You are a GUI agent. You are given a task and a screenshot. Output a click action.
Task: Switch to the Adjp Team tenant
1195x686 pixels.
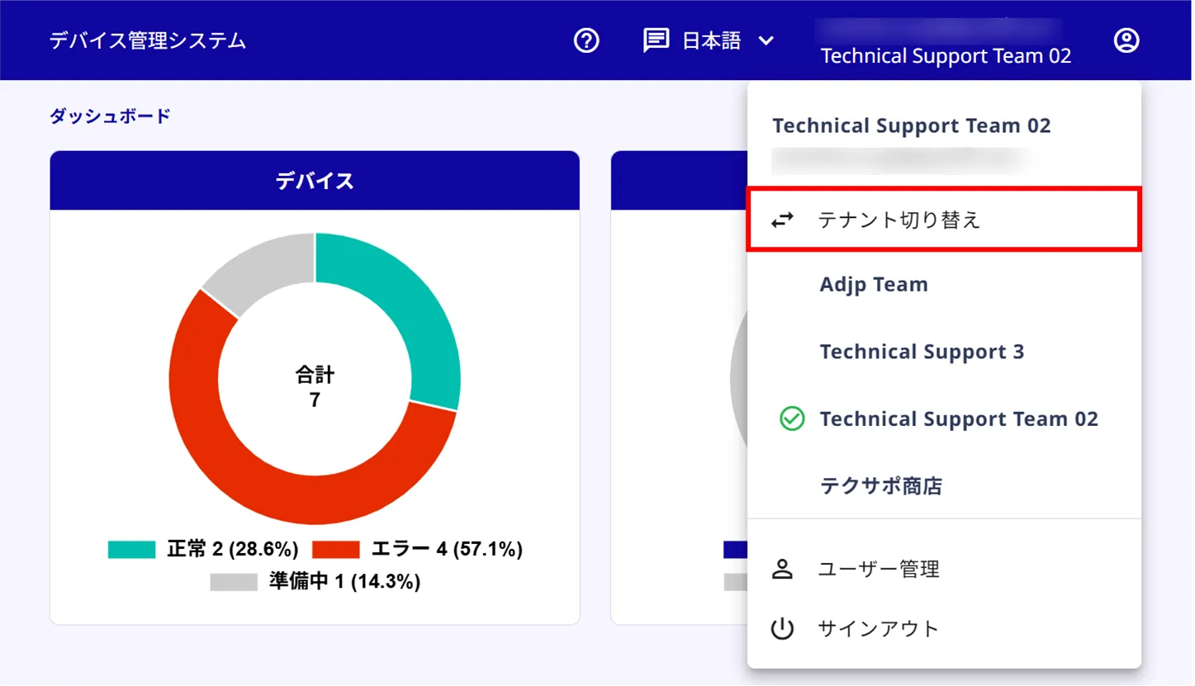click(874, 285)
